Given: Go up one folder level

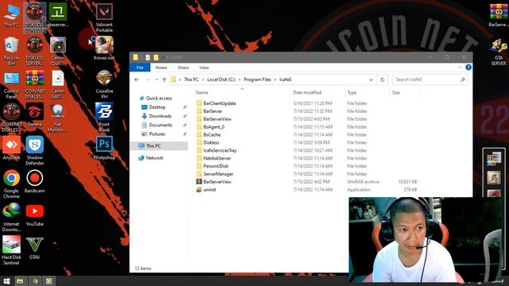Looking at the screenshot, I should click(x=165, y=79).
